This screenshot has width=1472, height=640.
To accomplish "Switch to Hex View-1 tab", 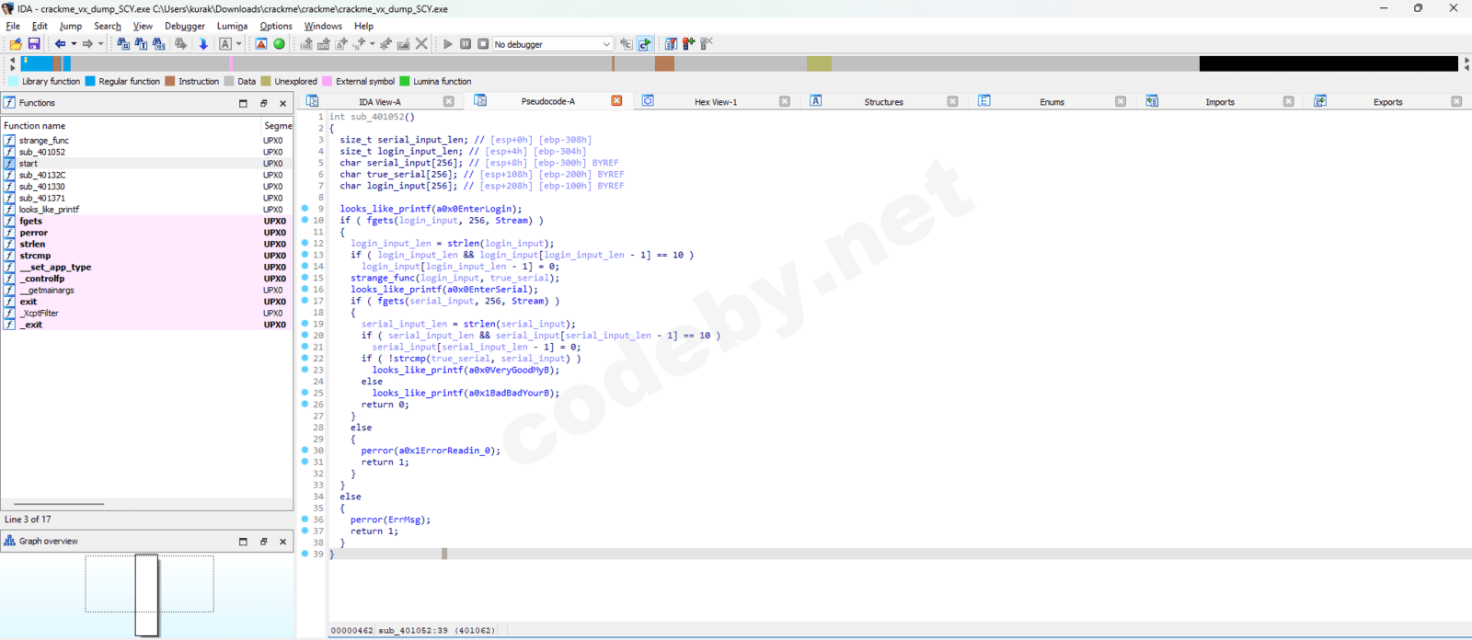I will 716,102.
